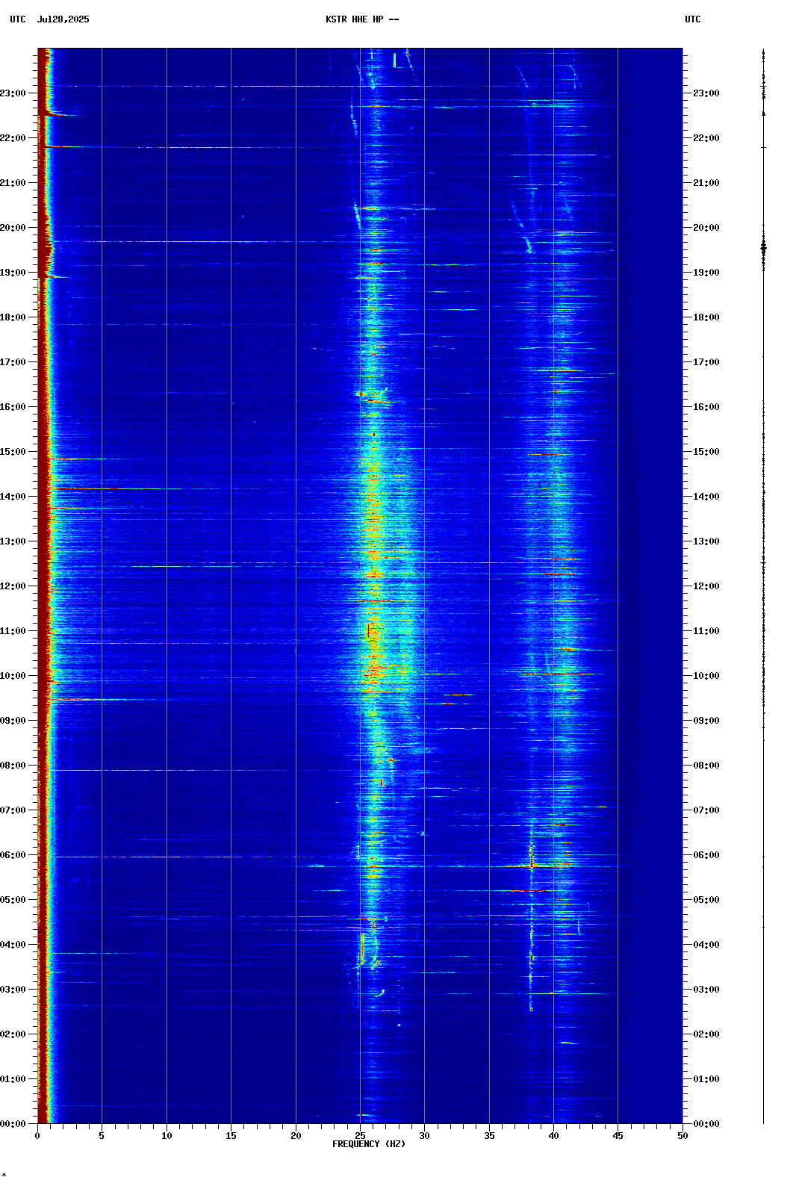Select the 30 Hz tick label on the frequency axis
The width and height of the screenshot is (796, 1183).
pos(424,1136)
